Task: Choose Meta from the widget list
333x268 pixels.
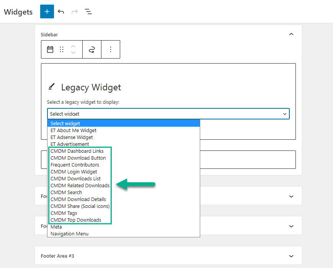Action: pyautogui.click(x=124, y=227)
